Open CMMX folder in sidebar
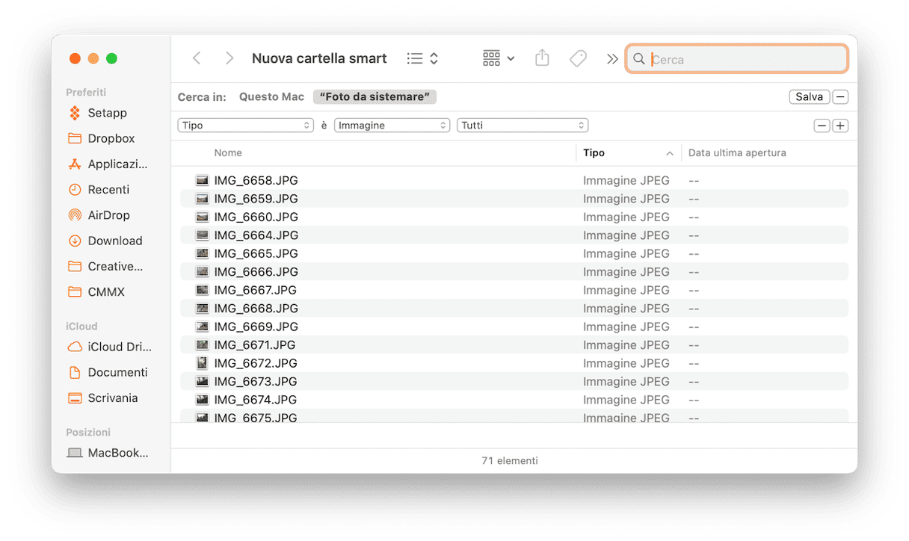Image resolution: width=909 pixels, height=541 pixels. [106, 292]
